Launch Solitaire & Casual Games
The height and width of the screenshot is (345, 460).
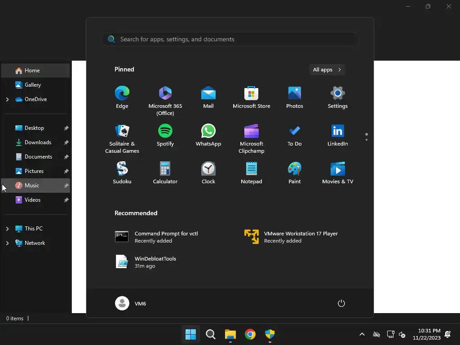[x=122, y=139]
